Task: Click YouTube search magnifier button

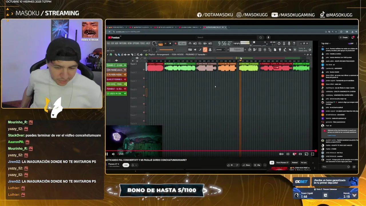Action: tap(260, 37)
